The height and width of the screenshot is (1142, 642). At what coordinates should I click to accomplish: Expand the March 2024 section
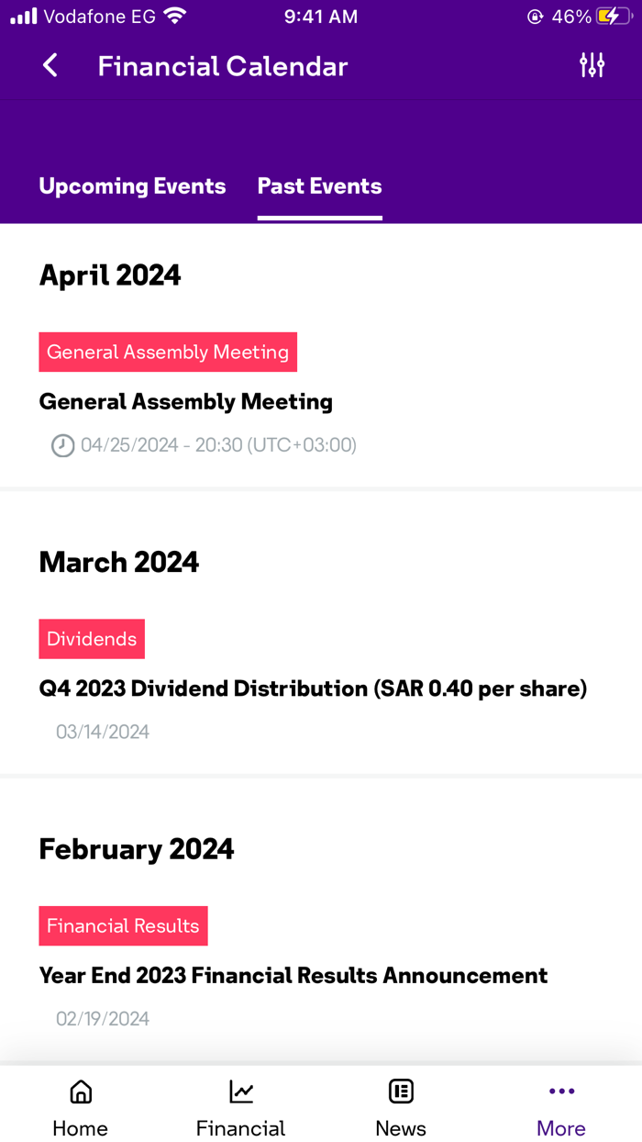pos(118,562)
